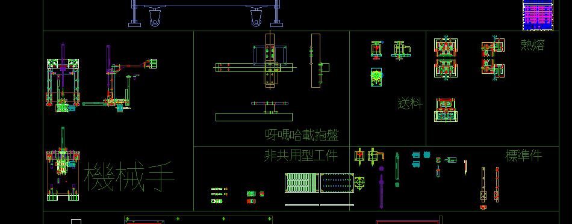Screen dimensions: 572x224
Task: Pick the 送料 section label
Action: [x=410, y=104]
